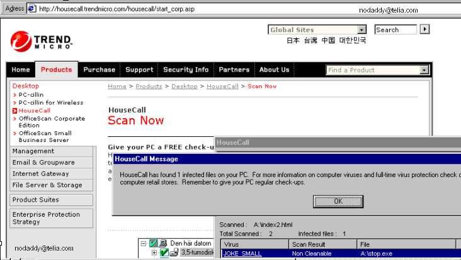Viewport: 461px width, 260px height.
Task: Open the Internet Gateway section
Action: [x=52, y=174]
